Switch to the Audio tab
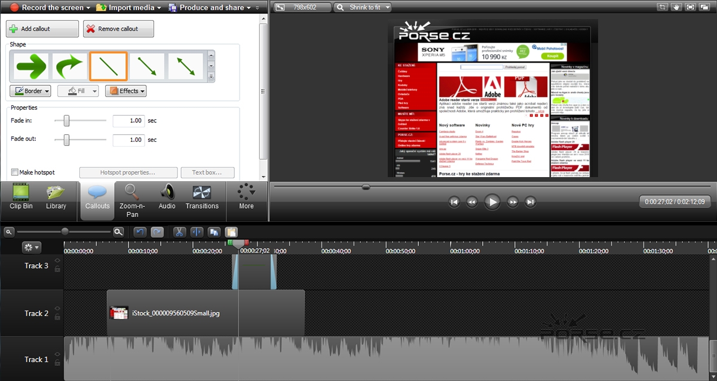Image resolution: width=717 pixels, height=381 pixels. coord(167,199)
